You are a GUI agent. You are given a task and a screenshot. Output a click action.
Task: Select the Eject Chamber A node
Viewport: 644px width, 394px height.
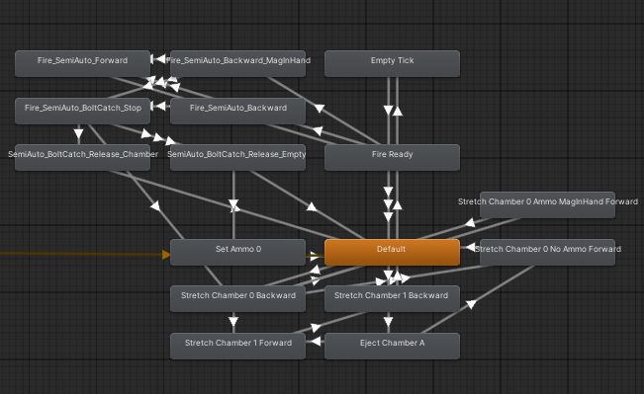(392, 346)
